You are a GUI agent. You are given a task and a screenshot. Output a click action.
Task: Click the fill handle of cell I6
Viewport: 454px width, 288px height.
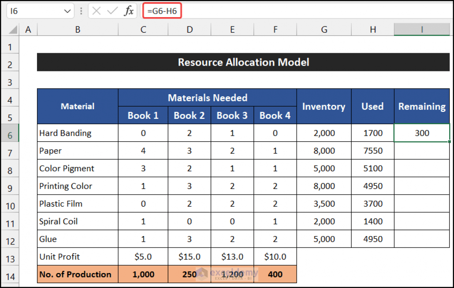(x=449, y=141)
